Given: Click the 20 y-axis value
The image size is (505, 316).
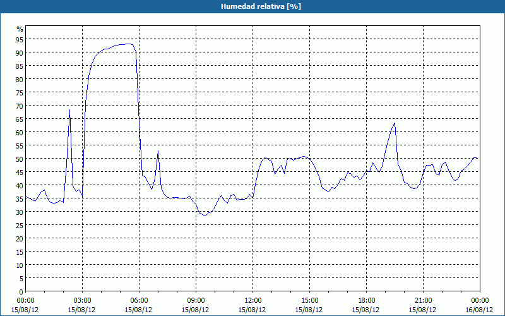Looking at the screenshot, I should (20, 239).
